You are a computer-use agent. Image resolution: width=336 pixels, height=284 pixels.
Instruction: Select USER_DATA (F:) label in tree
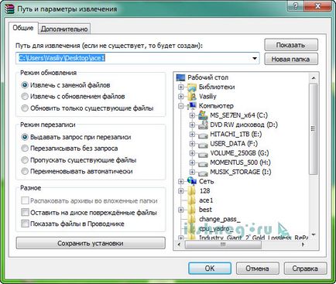click(x=234, y=144)
